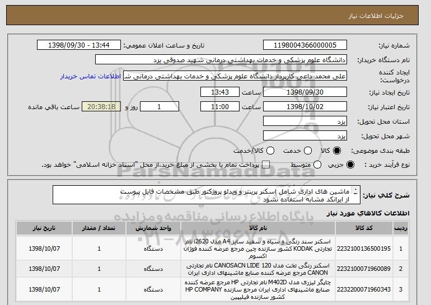Viewport: 431px width, 305px height.
Task: Open the اطلاعات تماس خریدار link
Action: click(91, 76)
